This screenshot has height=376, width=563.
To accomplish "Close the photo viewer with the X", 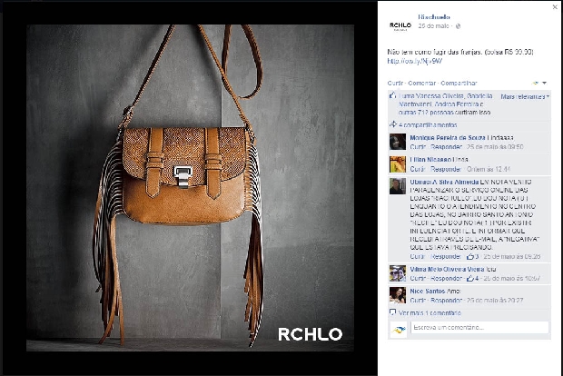I will (555, 7).
